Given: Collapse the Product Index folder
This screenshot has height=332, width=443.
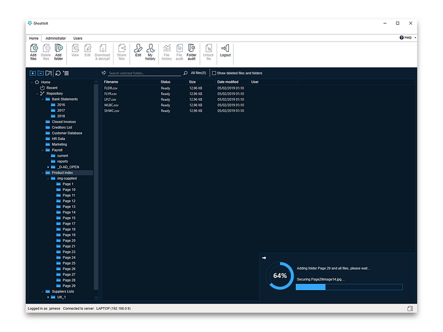Looking at the screenshot, I should [x=43, y=173].
